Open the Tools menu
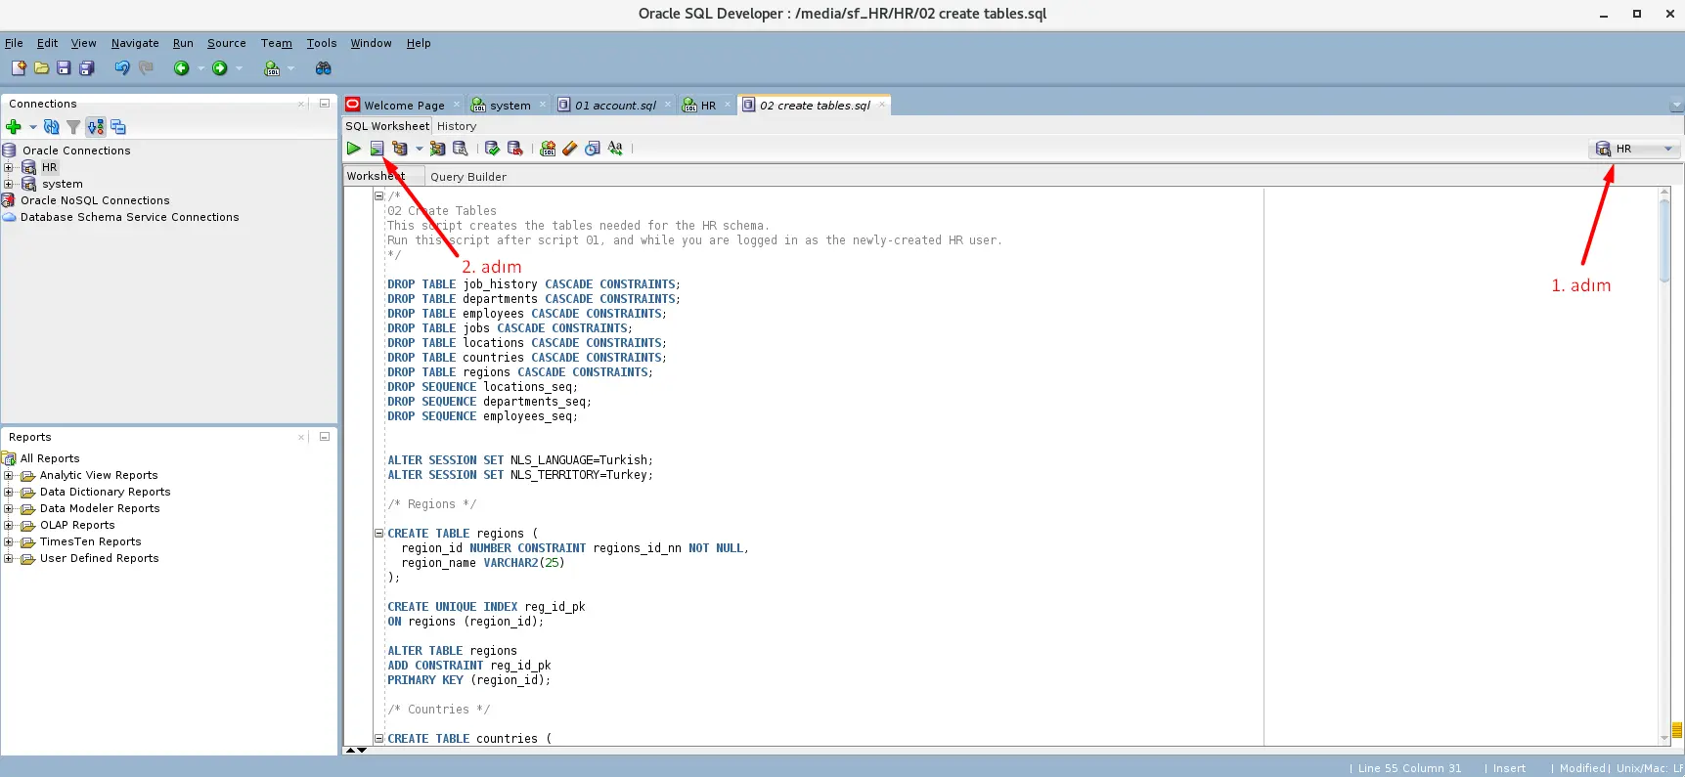The width and height of the screenshot is (1685, 777). pos(321,43)
